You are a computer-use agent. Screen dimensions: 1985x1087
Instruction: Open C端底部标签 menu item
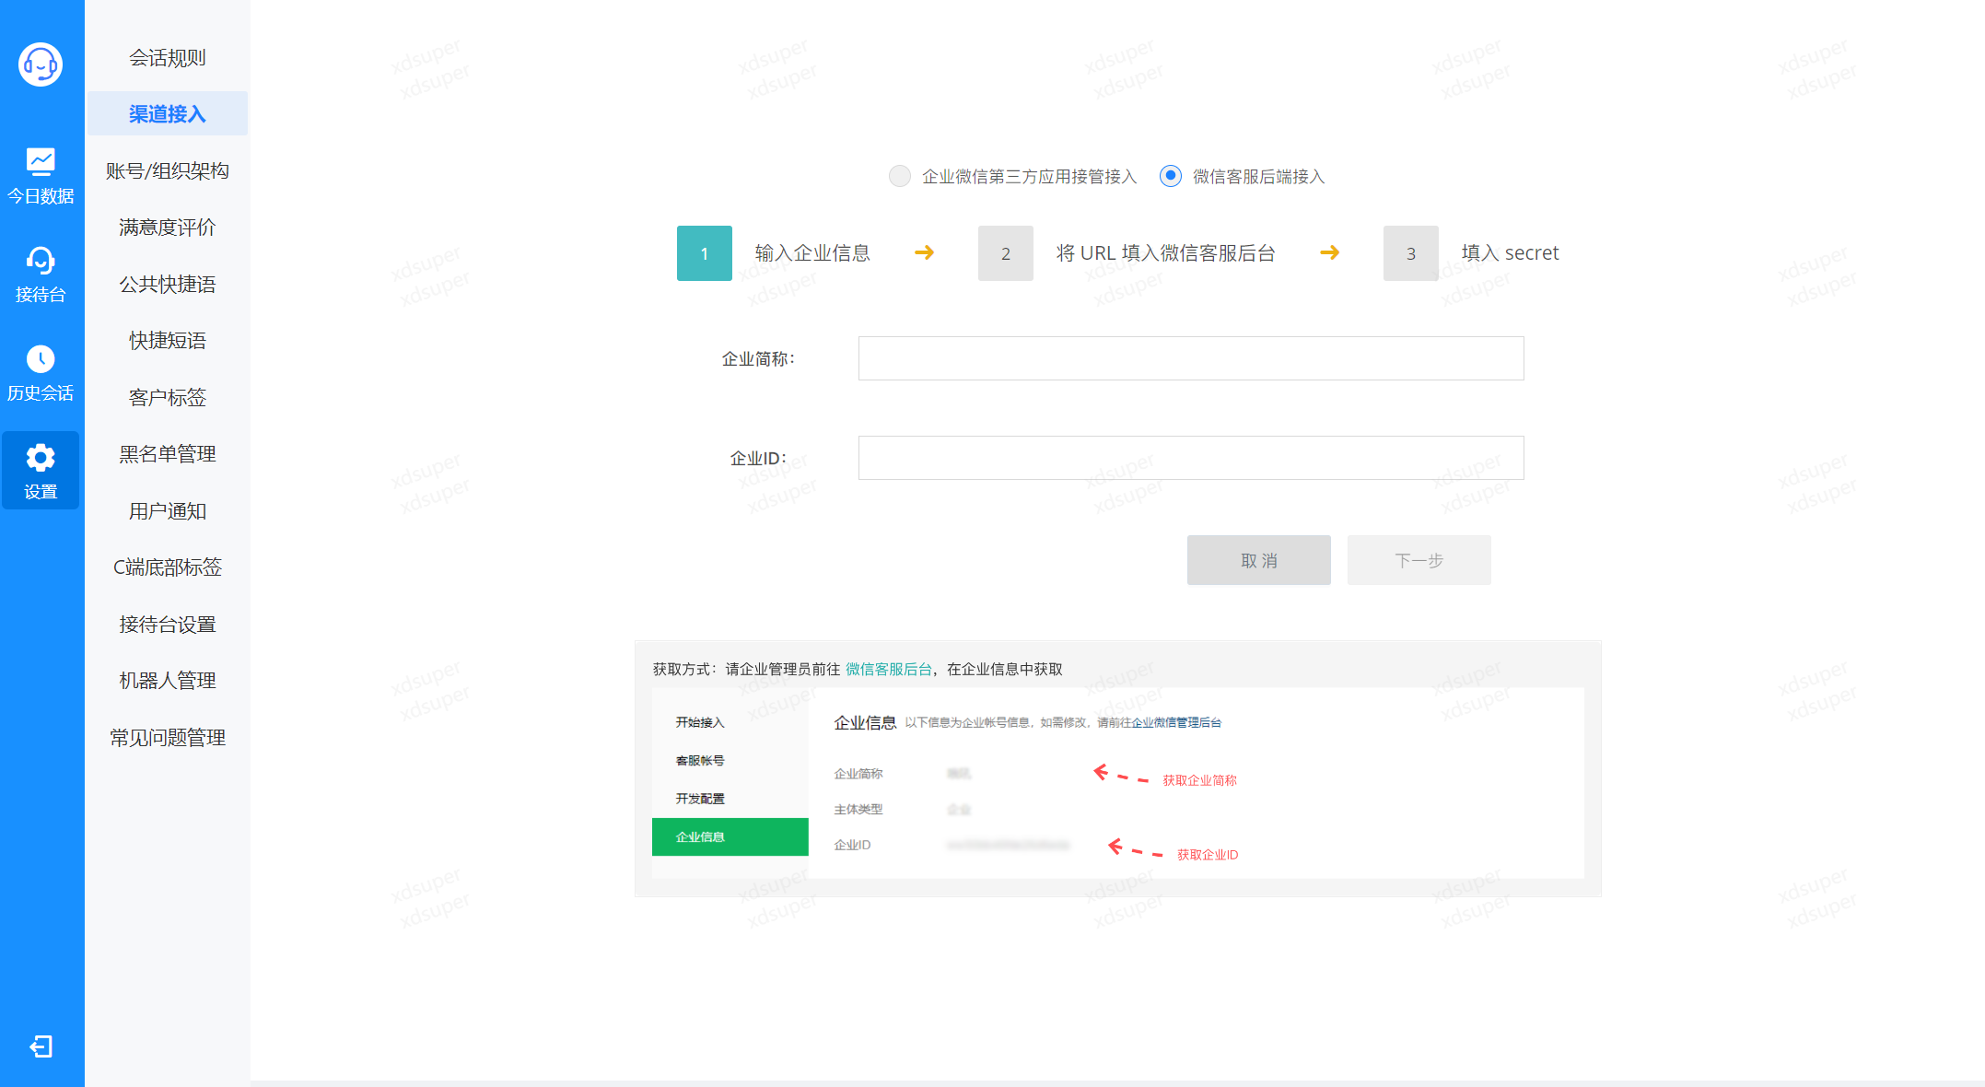[x=168, y=567]
